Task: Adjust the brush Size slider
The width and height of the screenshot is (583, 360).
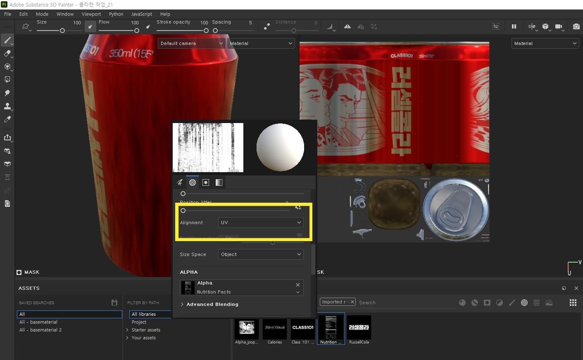Action: (59, 31)
